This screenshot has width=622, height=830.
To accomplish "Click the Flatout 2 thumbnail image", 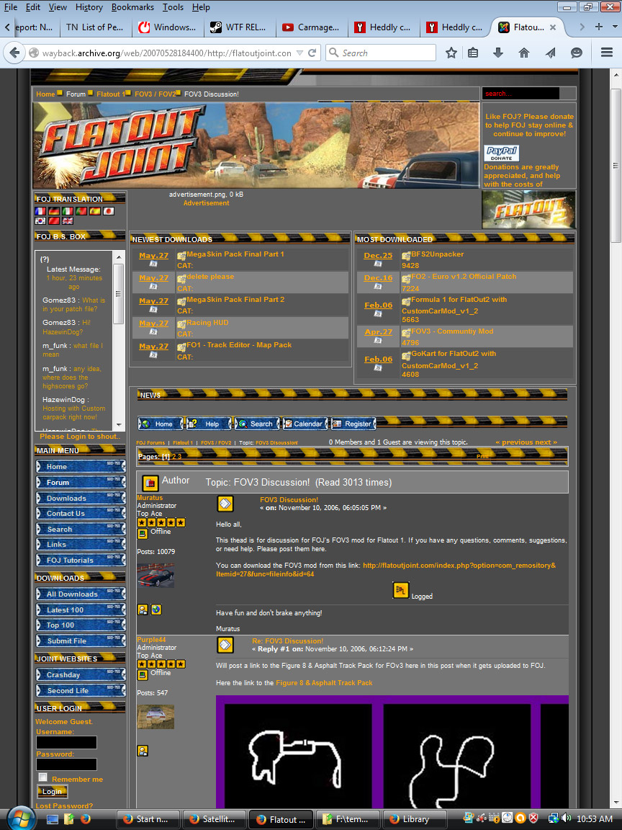I will pos(529,210).
